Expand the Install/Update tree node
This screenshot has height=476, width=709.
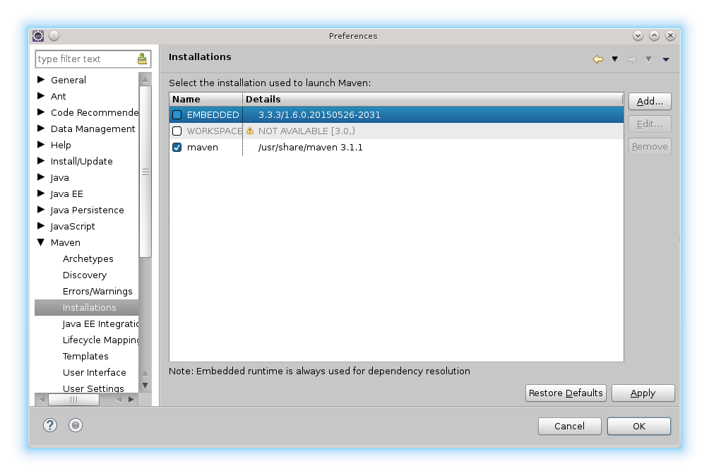41,161
